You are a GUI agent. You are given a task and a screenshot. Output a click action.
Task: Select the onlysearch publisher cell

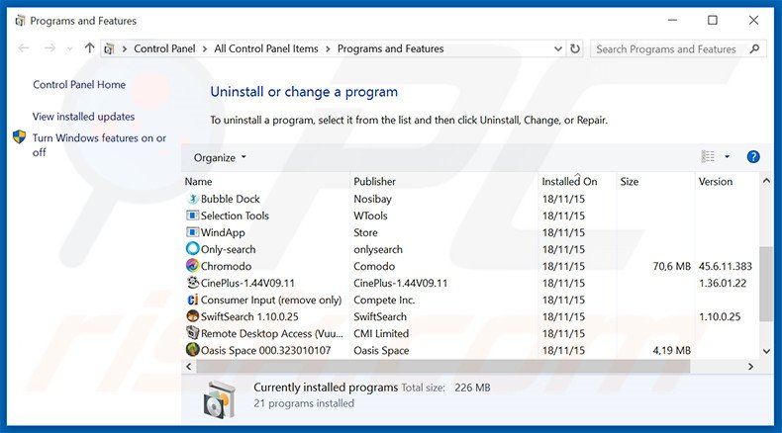(378, 249)
